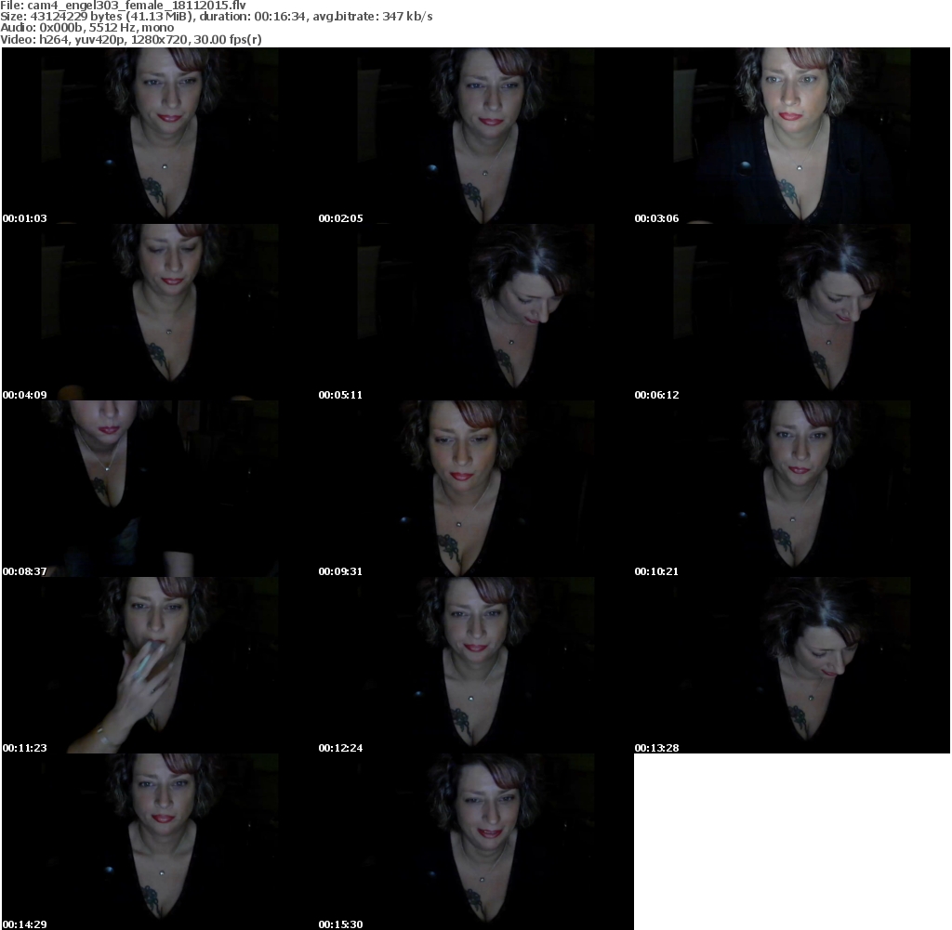Select the thumbnail at 00:04:09
This screenshot has height=930, width=952.
(x=160, y=312)
